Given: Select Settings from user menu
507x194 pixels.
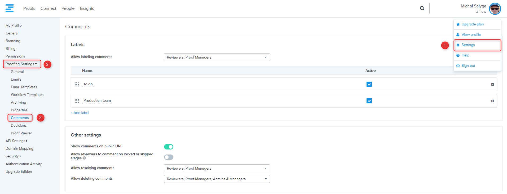Looking at the screenshot, I should click(468, 45).
